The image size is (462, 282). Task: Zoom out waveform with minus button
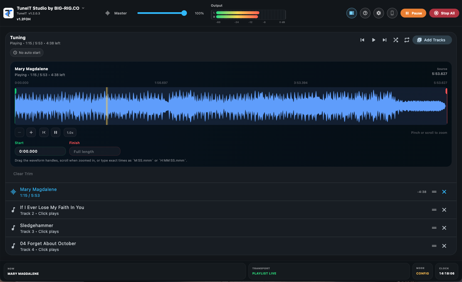pyautogui.click(x=19, y=132)
